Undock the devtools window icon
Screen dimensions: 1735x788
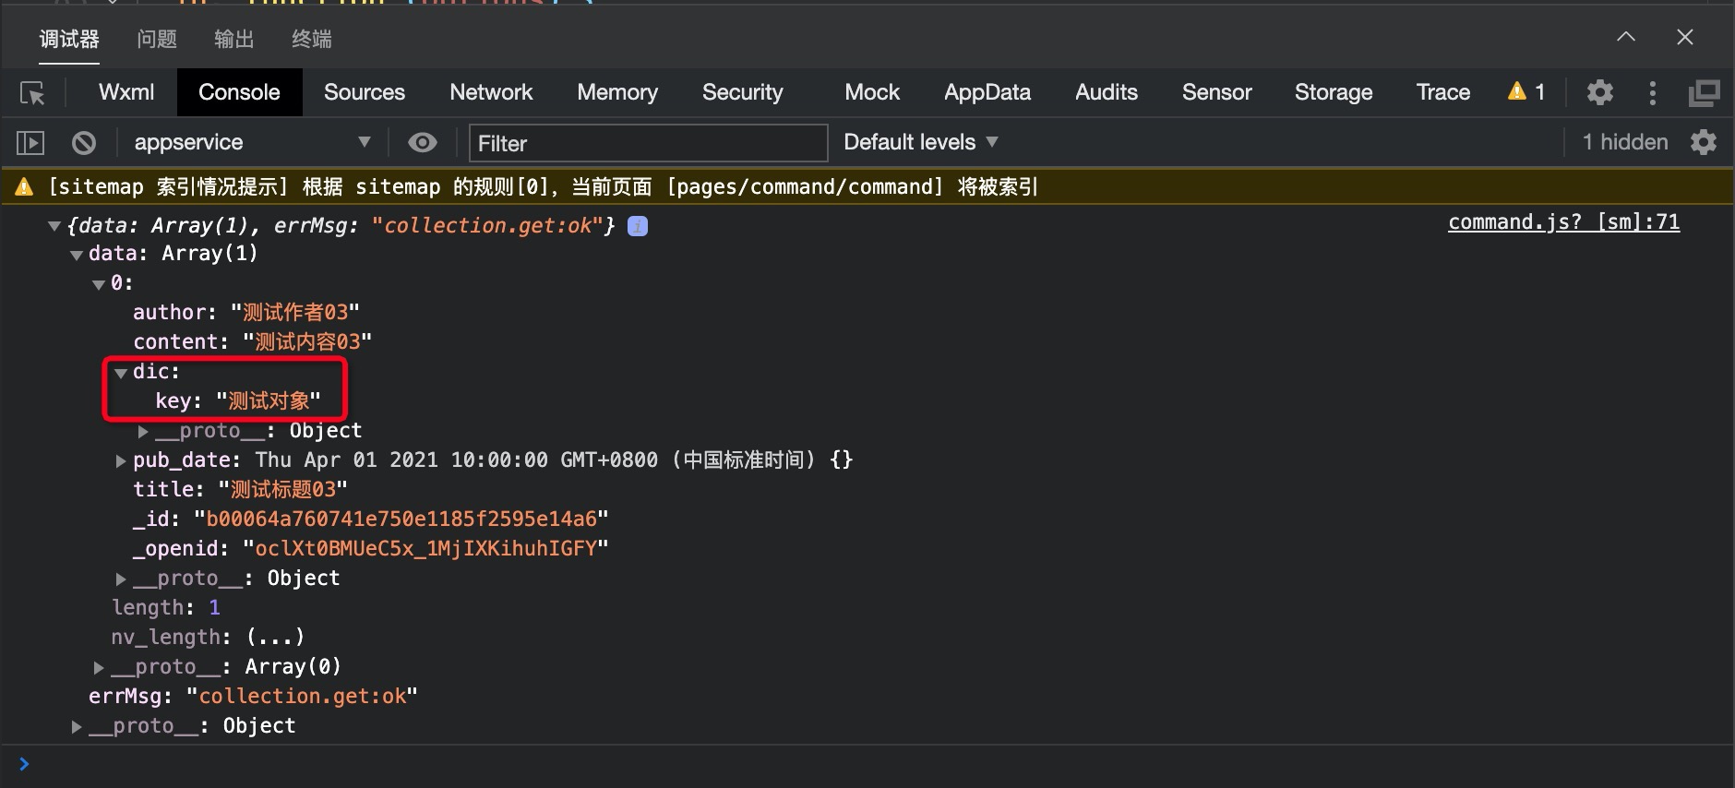(x=1704, y=92)
